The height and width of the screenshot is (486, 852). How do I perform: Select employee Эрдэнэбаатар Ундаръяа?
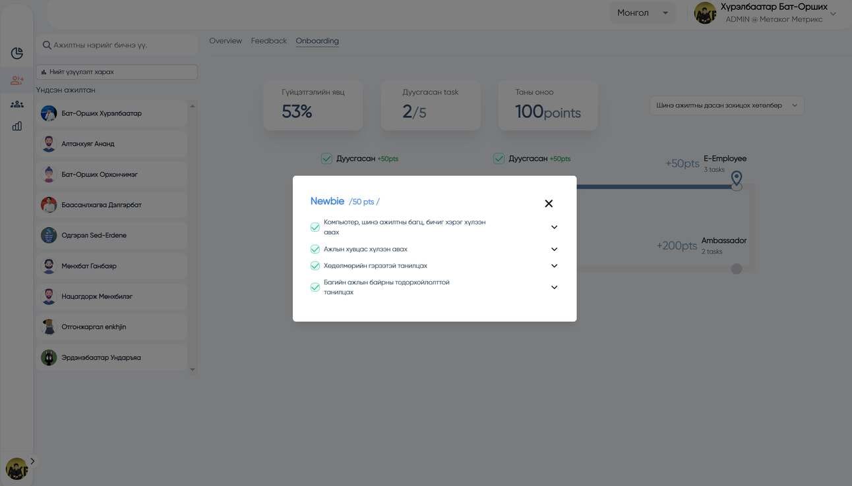pyautogui.click(x=111, y=358)
